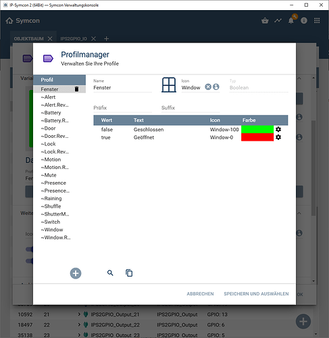Select the ~Alert profile
The width and height of the screenshot is (329, 338).
coord(48,97)
